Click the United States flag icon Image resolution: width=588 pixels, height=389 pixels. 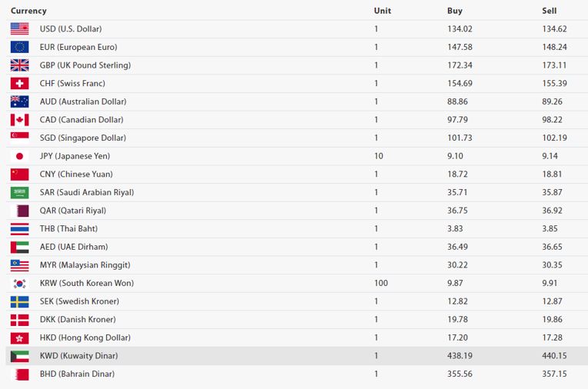(x=19, y=28)
